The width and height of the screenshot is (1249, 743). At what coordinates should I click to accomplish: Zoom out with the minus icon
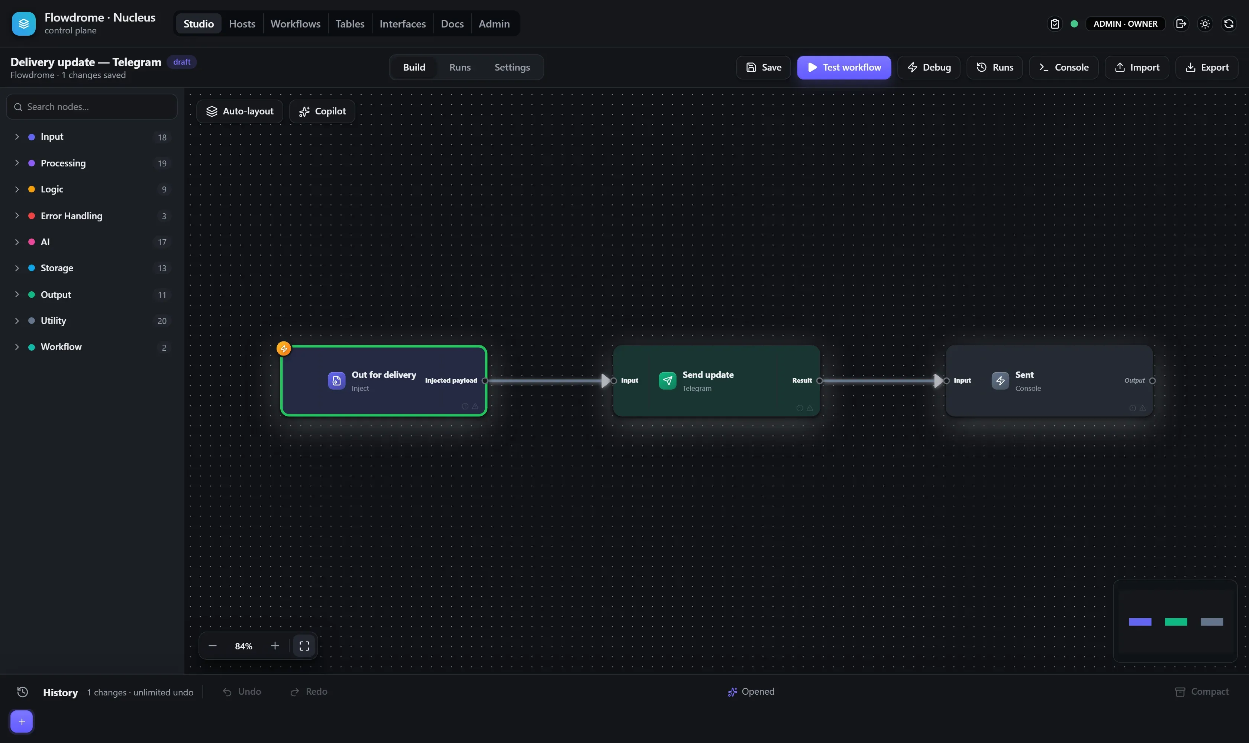pos(212,646)
